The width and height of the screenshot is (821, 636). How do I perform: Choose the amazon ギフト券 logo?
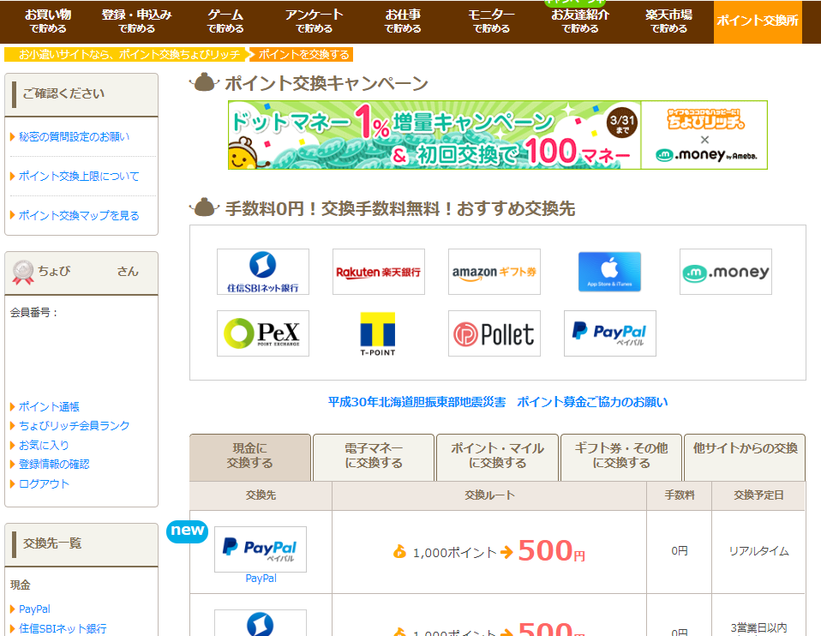click(494, 272)
